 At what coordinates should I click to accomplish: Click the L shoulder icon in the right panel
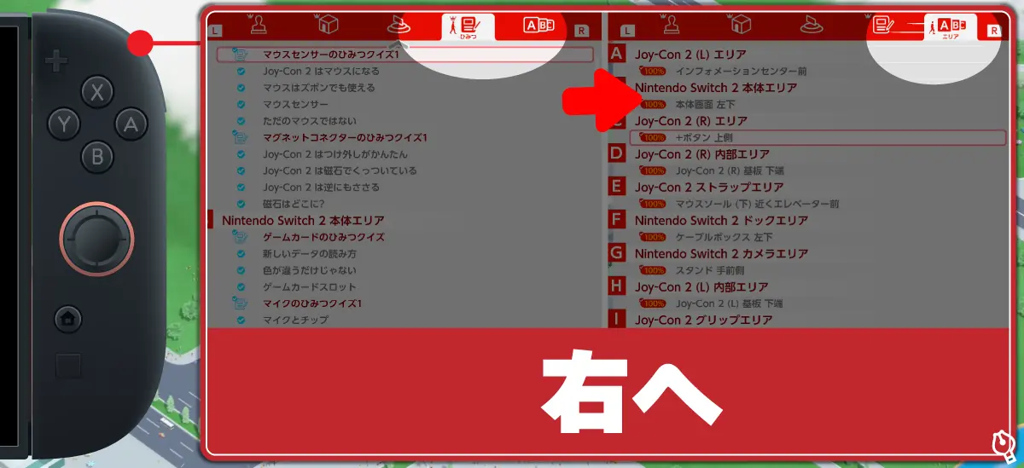tap(628, 31)
